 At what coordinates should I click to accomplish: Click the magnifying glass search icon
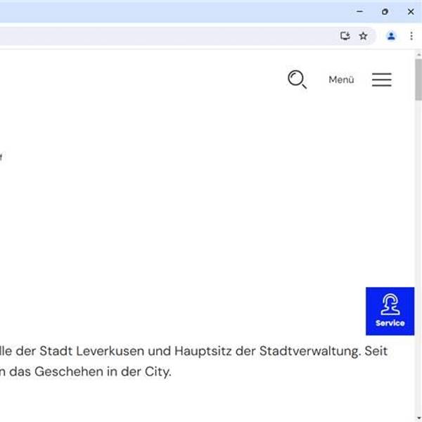(297, 79)
